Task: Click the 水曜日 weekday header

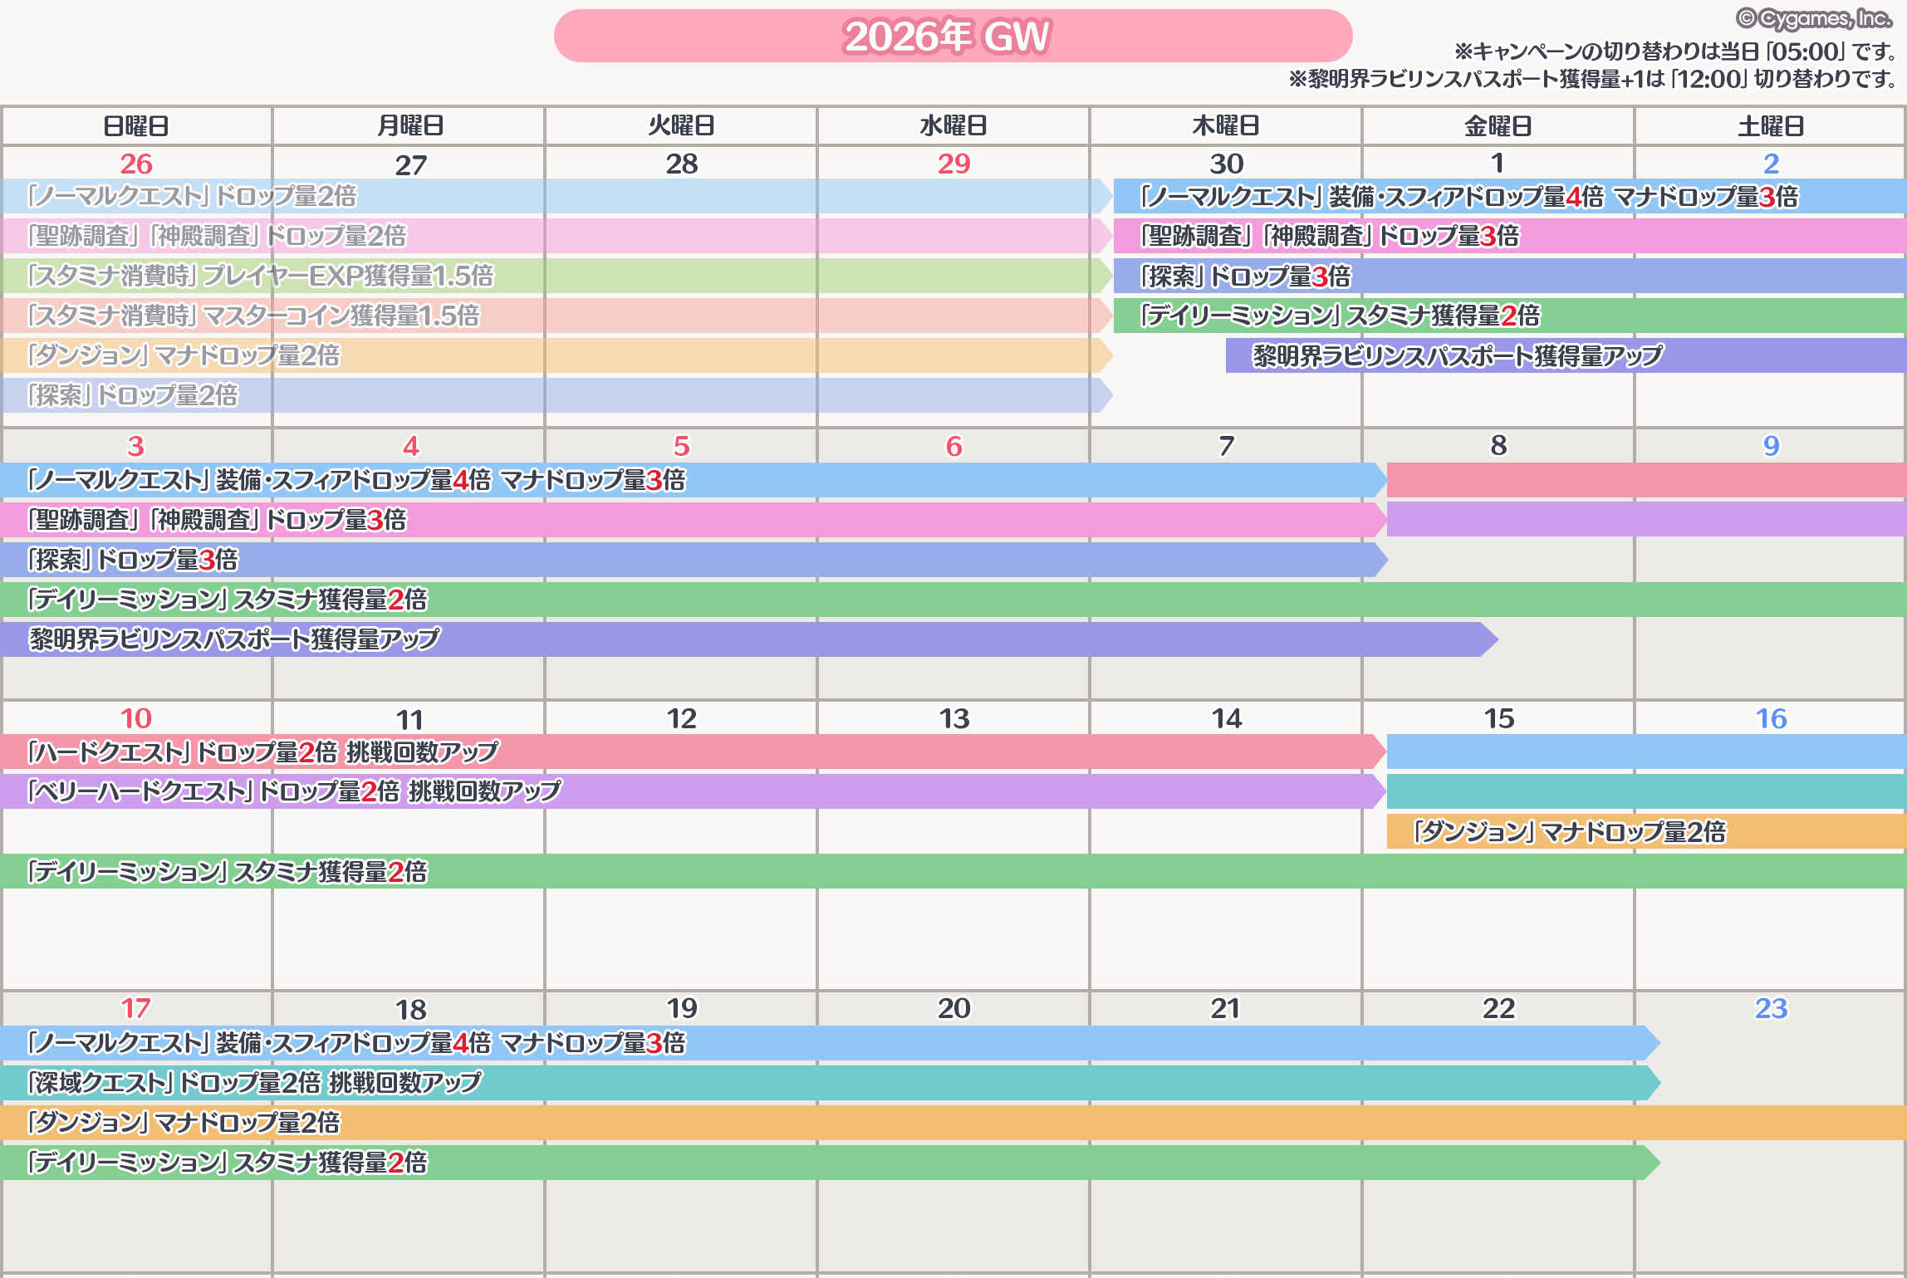Action: coord(953,126)
